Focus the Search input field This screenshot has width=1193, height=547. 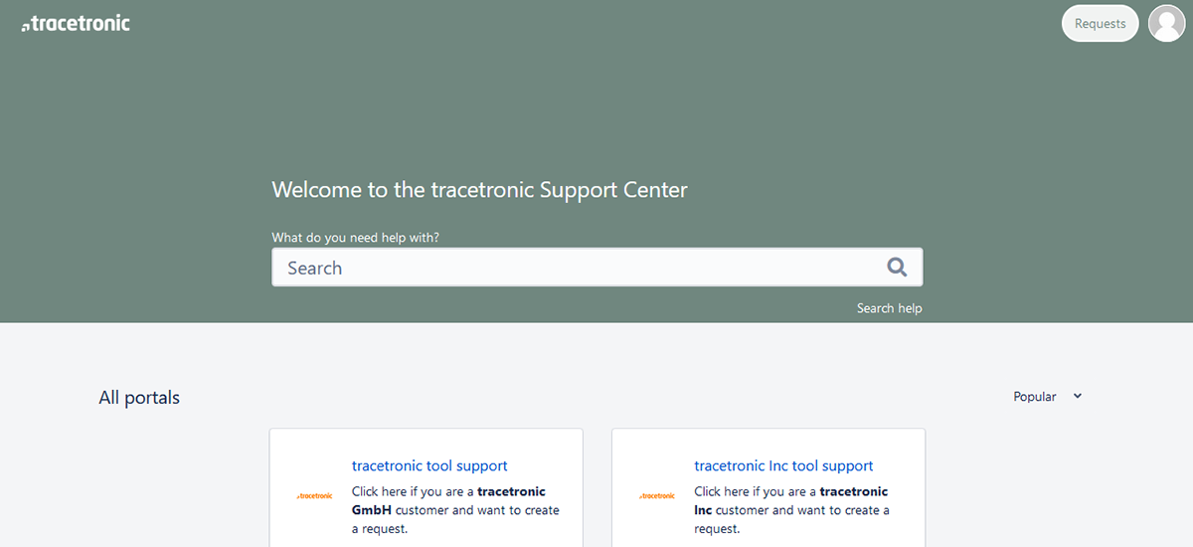click(x=596, y=267)
